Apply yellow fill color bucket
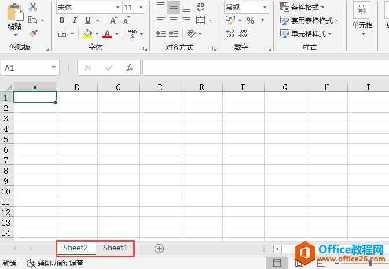Screen dimensions: 389x269 click(x=87, y=34)
